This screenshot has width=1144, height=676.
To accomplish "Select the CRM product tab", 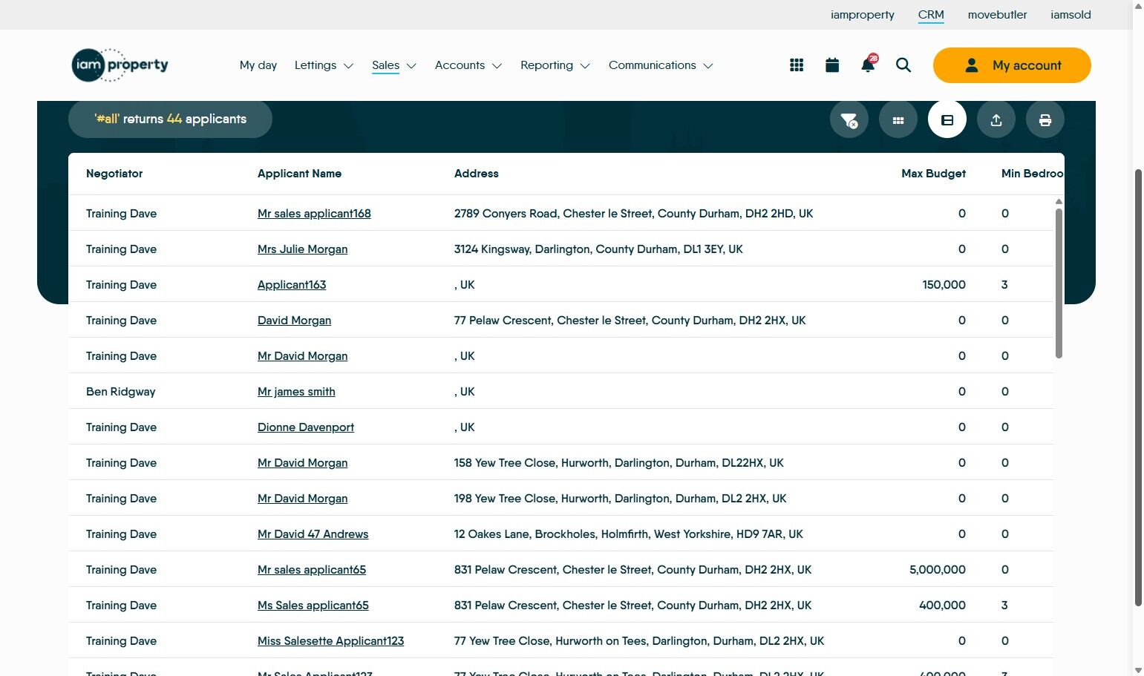I will tap(931, 15).
